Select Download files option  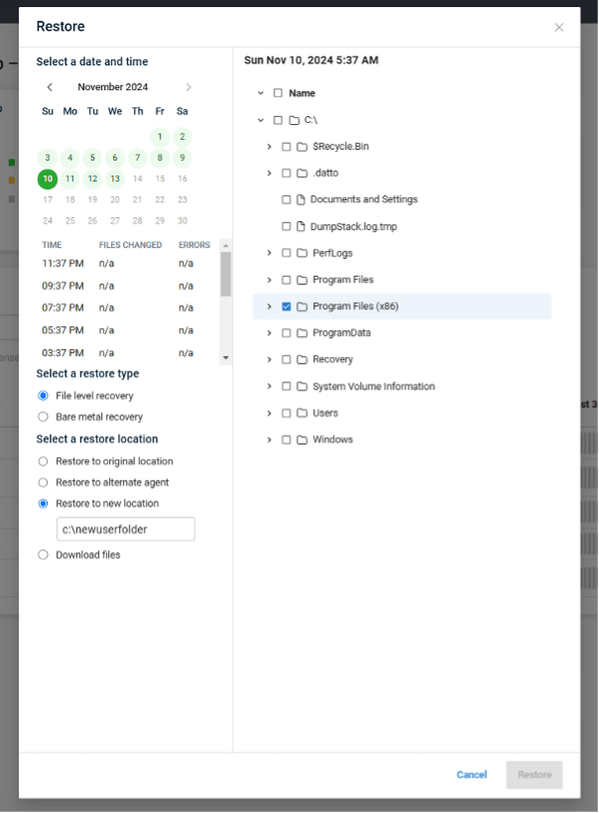[x=43, y=555]
